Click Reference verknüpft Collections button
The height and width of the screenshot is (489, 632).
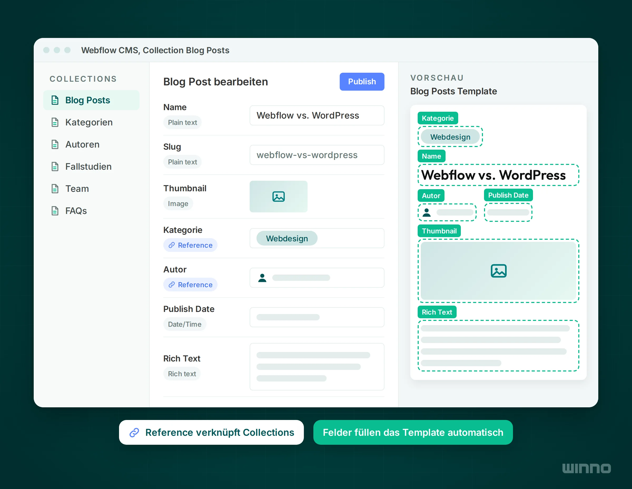click(211, 432)
